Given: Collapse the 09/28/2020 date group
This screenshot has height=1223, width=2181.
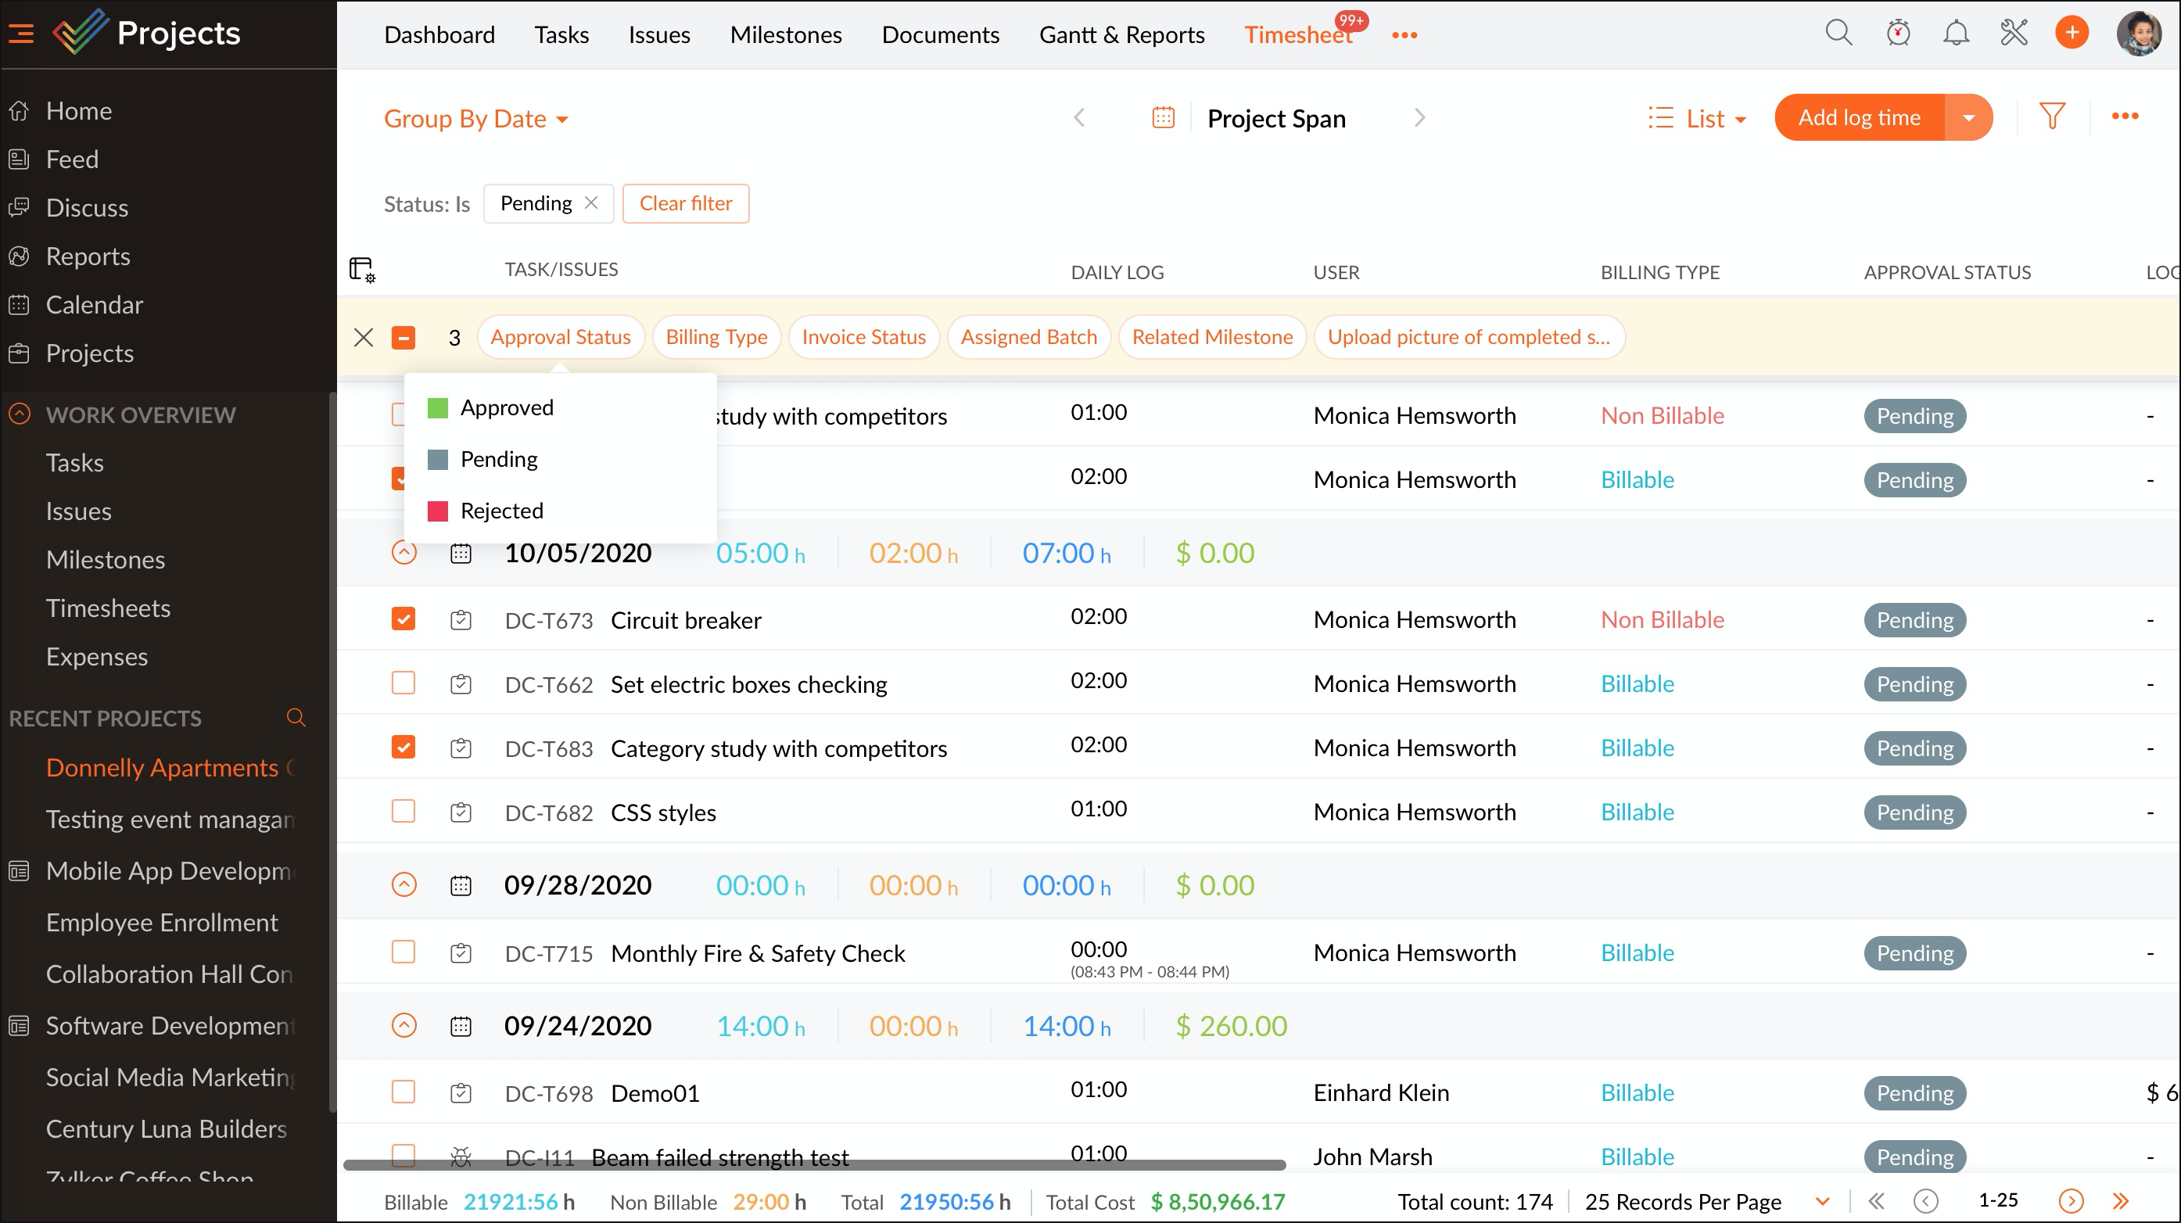Looking at the screenshot, I should coord(404,885).
